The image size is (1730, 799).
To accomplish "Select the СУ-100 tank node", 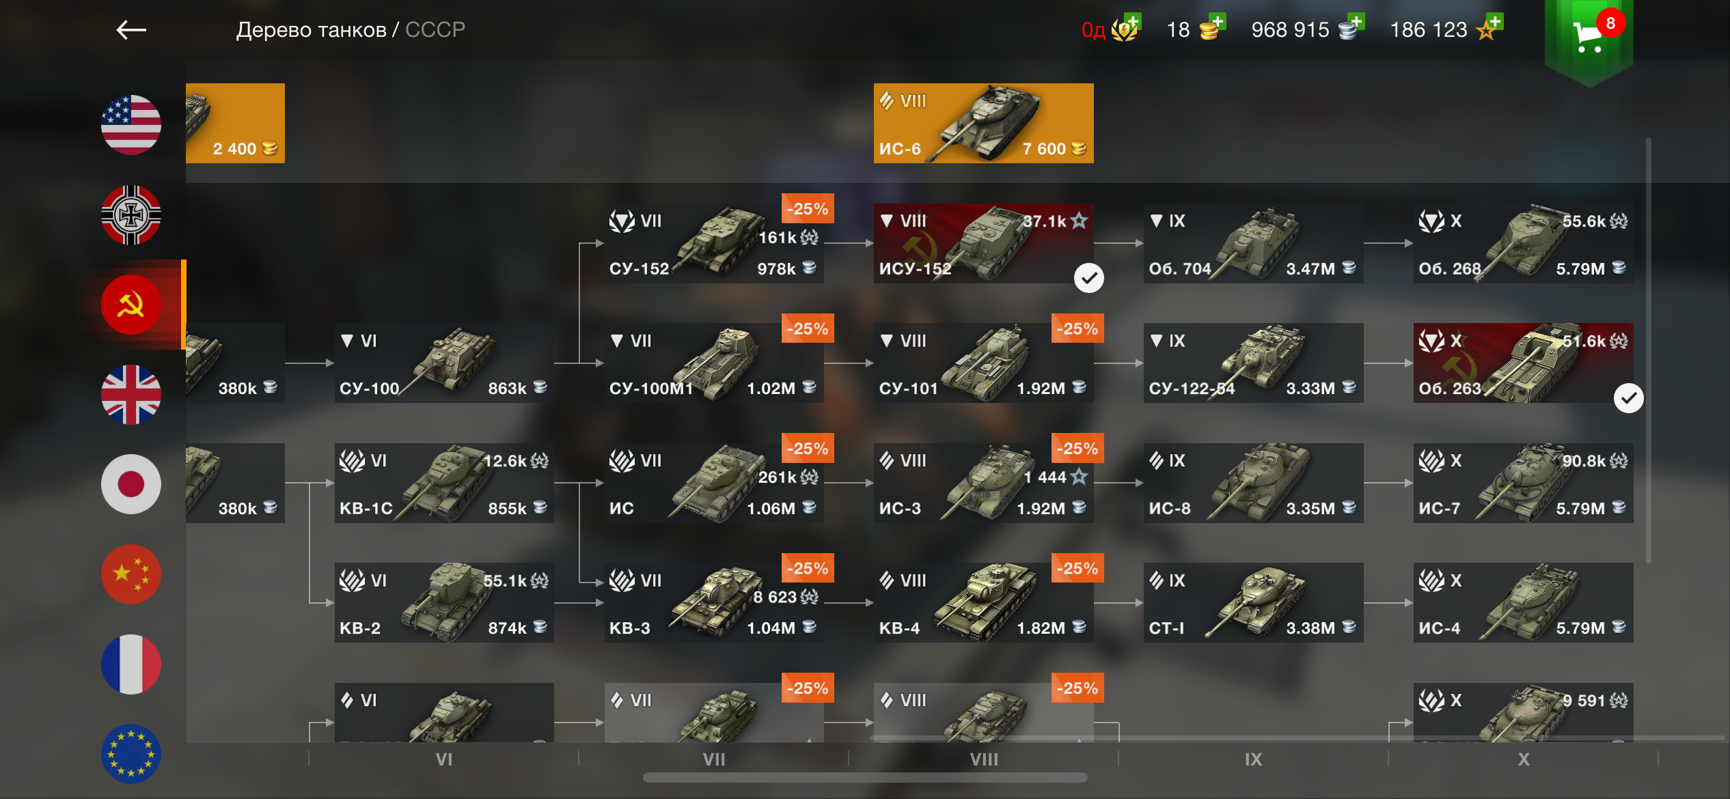I will tap(444, 363).
